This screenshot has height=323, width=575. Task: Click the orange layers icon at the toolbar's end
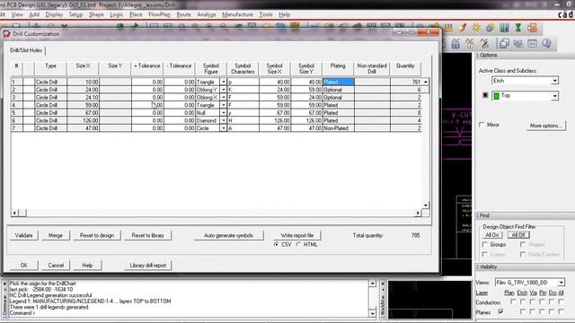(533, 28)
